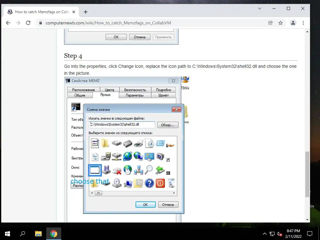Open File Explorer from the taskbar
This screenshot has height=240, width=320.
pos(38,234)
